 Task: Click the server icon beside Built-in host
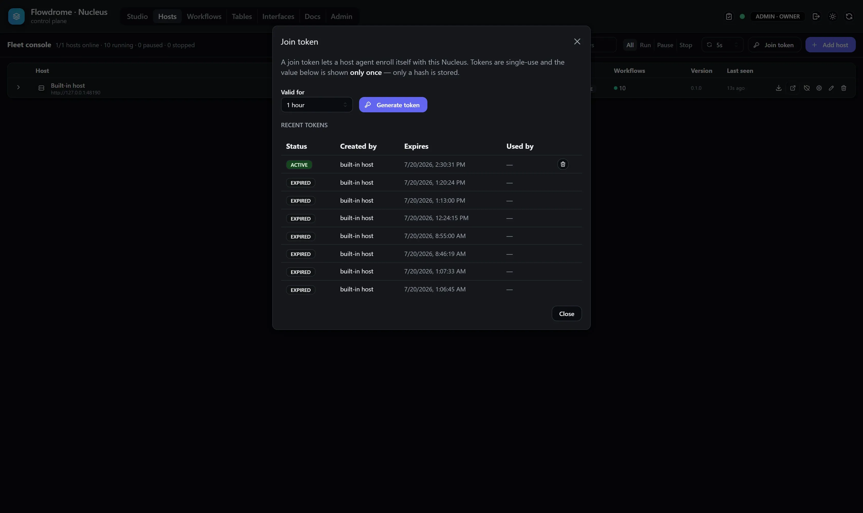pyautogui.click(x=41, y=88)
